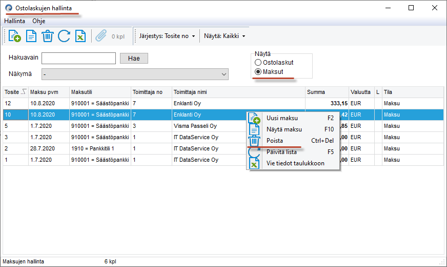
Task: Click the 6 kpl status bar count
Action: click(110, 261)
